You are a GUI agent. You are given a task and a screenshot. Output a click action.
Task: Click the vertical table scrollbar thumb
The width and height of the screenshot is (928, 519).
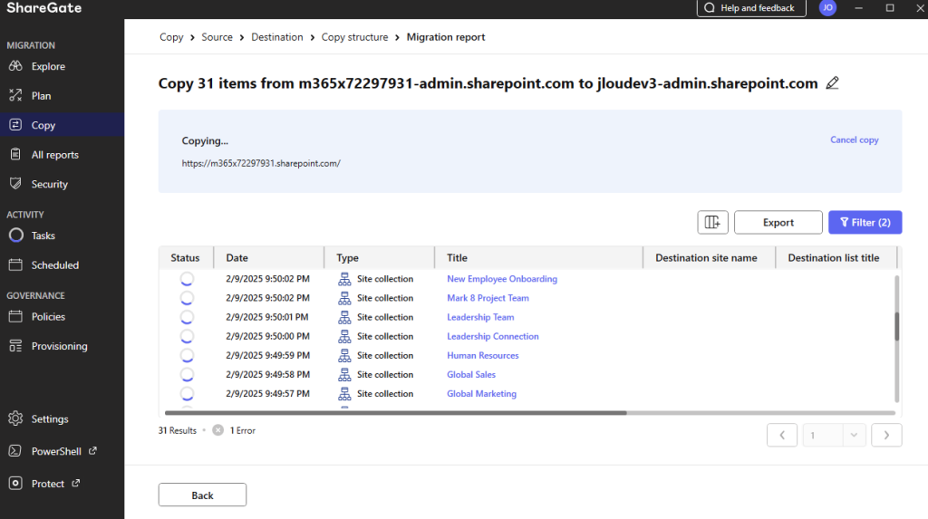[x=896, y=326]
